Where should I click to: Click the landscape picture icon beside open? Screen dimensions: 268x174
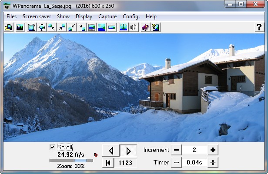coord(20,27)
